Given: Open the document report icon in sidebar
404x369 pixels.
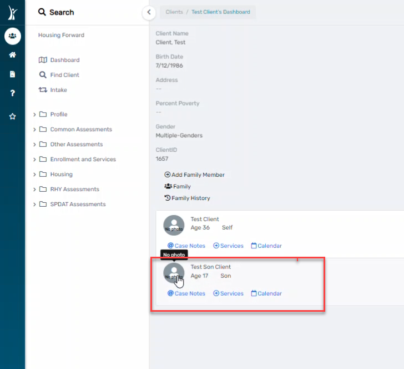Looking at the screenshot, I should (x=12, y=74).
